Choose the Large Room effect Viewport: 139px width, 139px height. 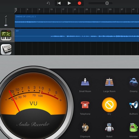click(109, 82)
